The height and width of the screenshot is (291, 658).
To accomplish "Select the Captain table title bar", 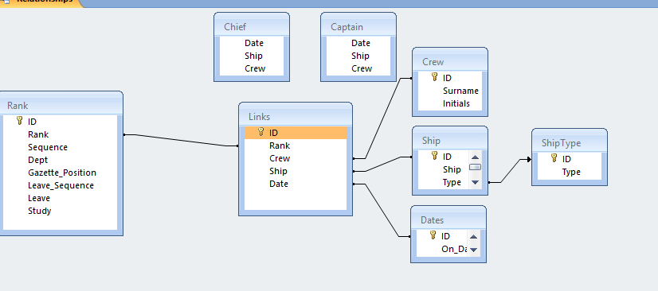I will click(x=358, y=27).
